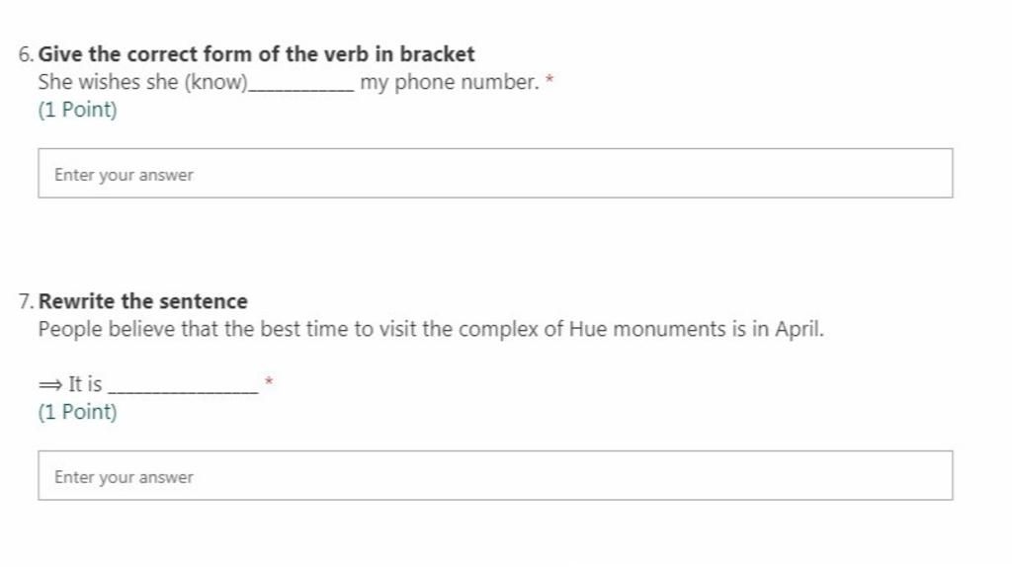This screenshot has width=1012, height=567.
Task: Click the question number 6
Action: [x=26, y=55]
